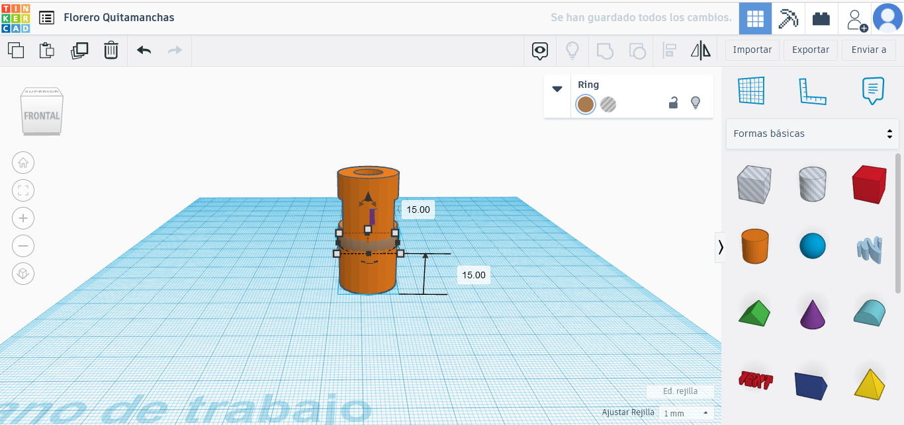The height and width of the screenshot is (425, 904).
Task: Click the Enviar a button
Action: pos(869,50)
